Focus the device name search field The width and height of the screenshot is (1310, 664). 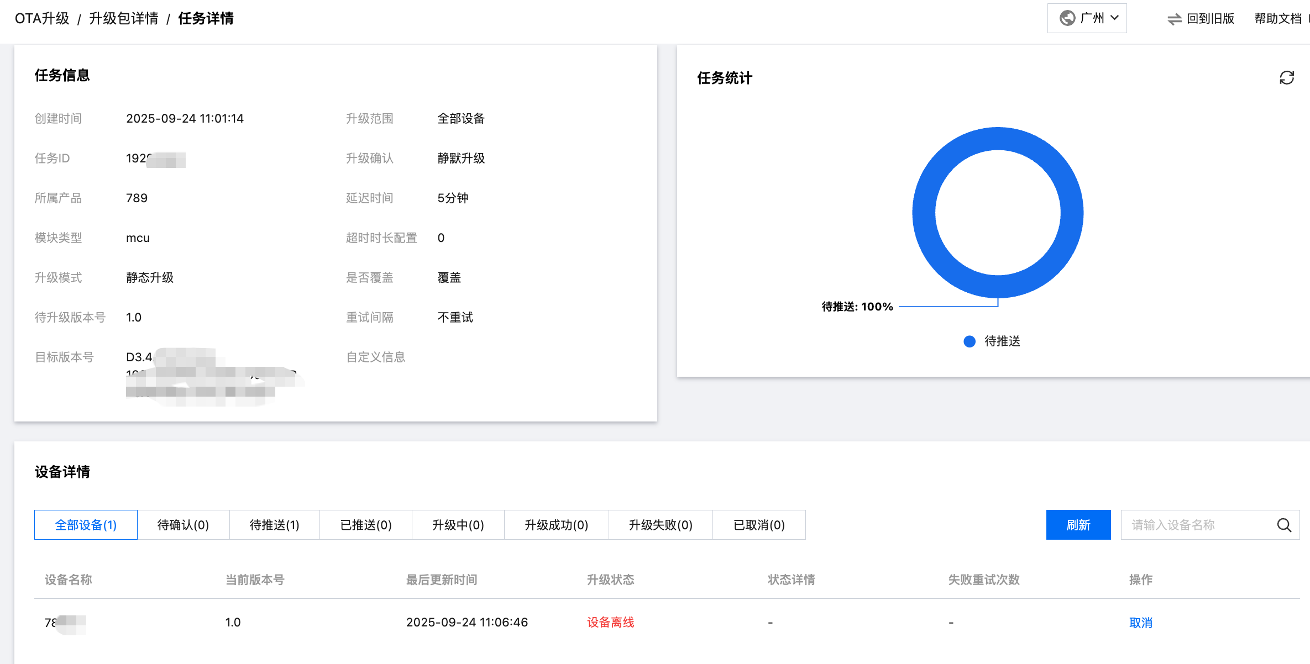(x=1197, y=525)
